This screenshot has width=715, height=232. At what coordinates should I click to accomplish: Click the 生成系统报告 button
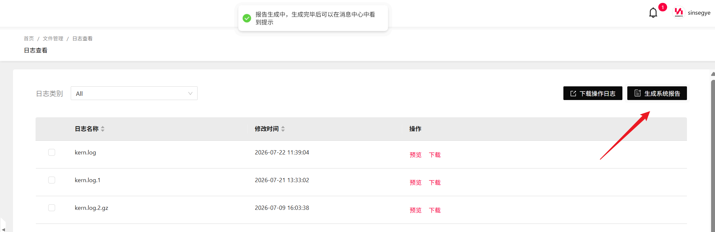(657, 93)
